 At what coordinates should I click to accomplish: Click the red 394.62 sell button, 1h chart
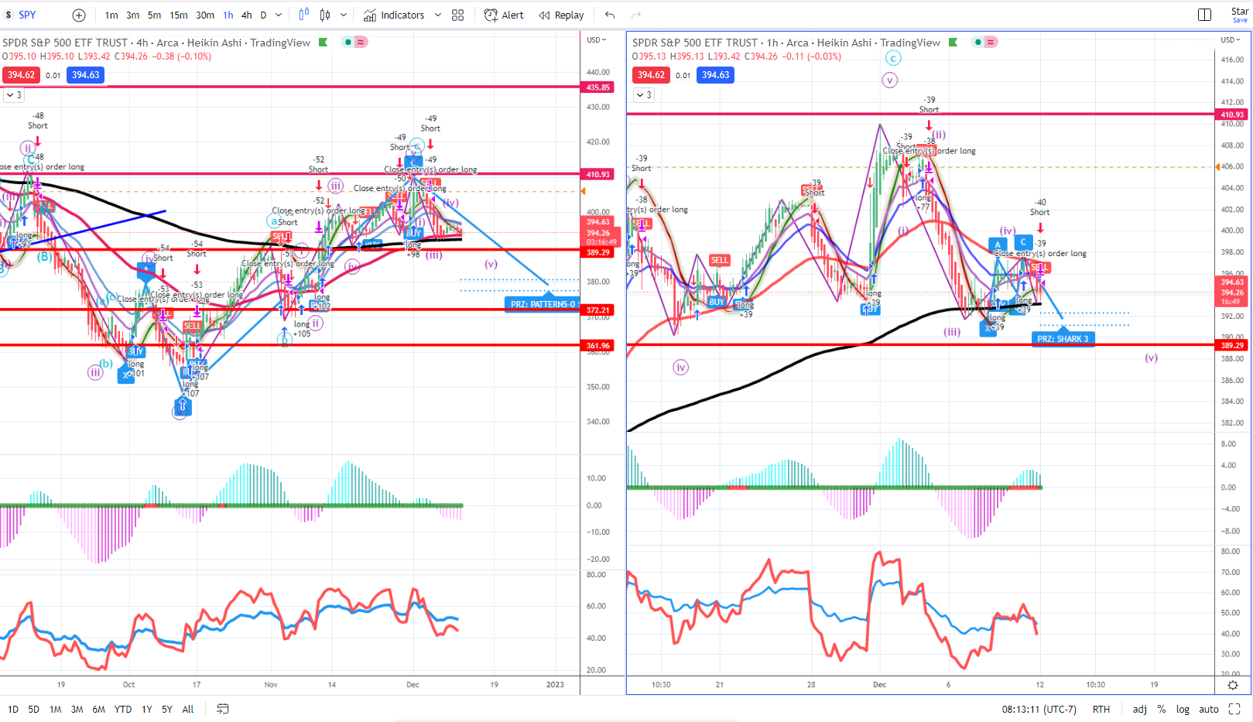point(651,75)
